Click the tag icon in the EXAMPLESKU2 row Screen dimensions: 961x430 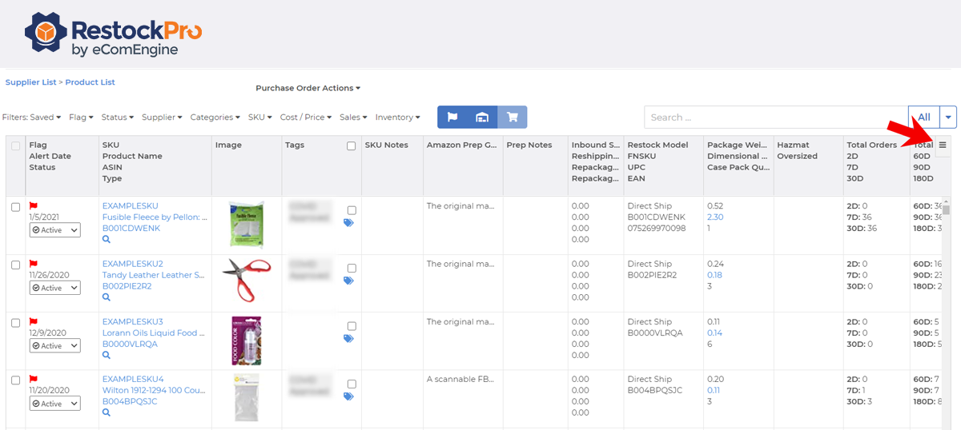[x=348, y=281]
